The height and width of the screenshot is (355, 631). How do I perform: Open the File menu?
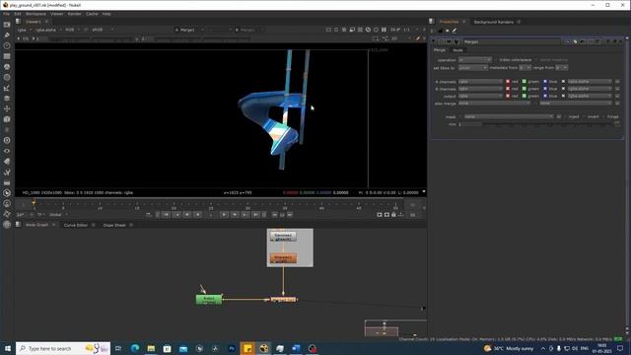tap(7, 14)
